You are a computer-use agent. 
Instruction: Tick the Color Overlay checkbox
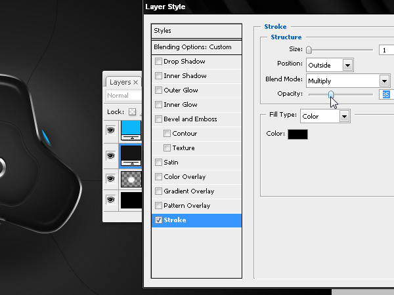[x=158, y=176]
